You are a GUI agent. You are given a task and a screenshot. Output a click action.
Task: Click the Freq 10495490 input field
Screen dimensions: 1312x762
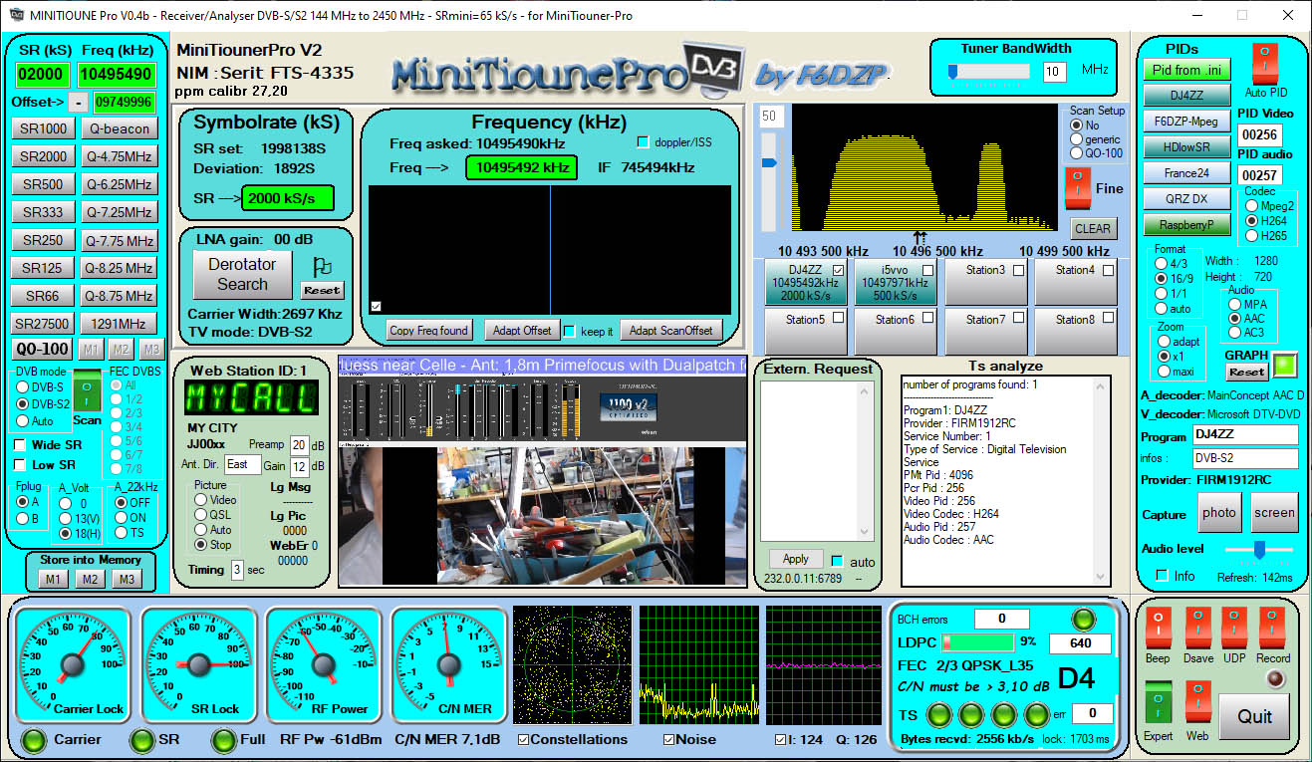coord(118,76)
